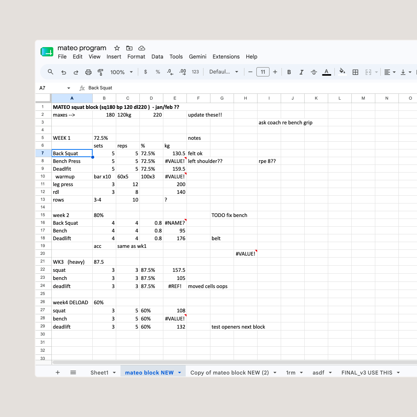Open the mateo block NEW tab dropdown
417x417 pixels.
[180, 373]
